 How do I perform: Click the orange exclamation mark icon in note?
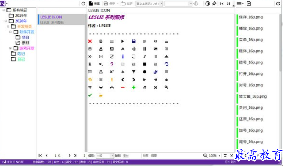coord(112,79)
